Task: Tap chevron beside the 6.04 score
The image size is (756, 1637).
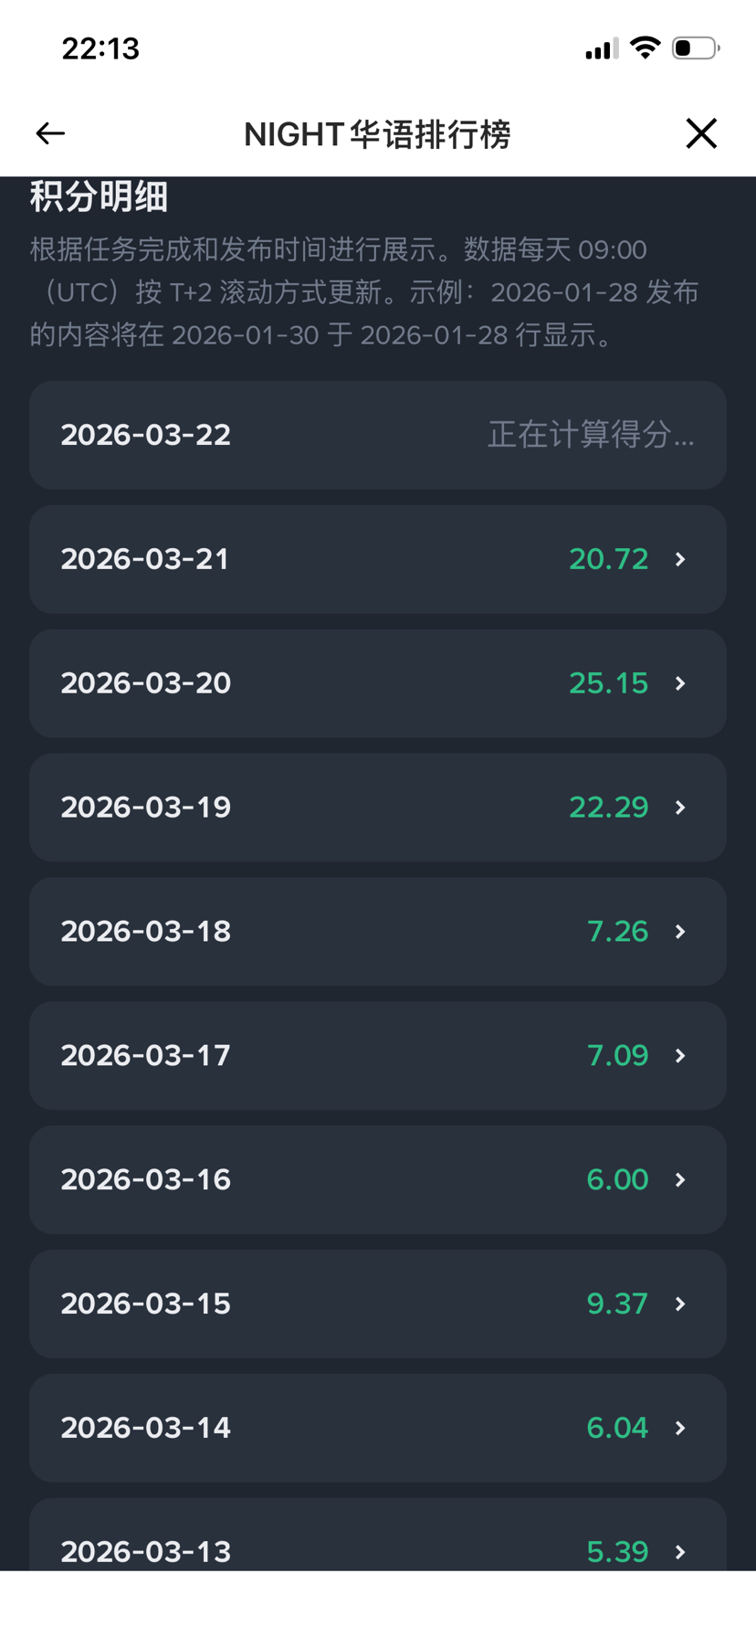Action: 680,1428
